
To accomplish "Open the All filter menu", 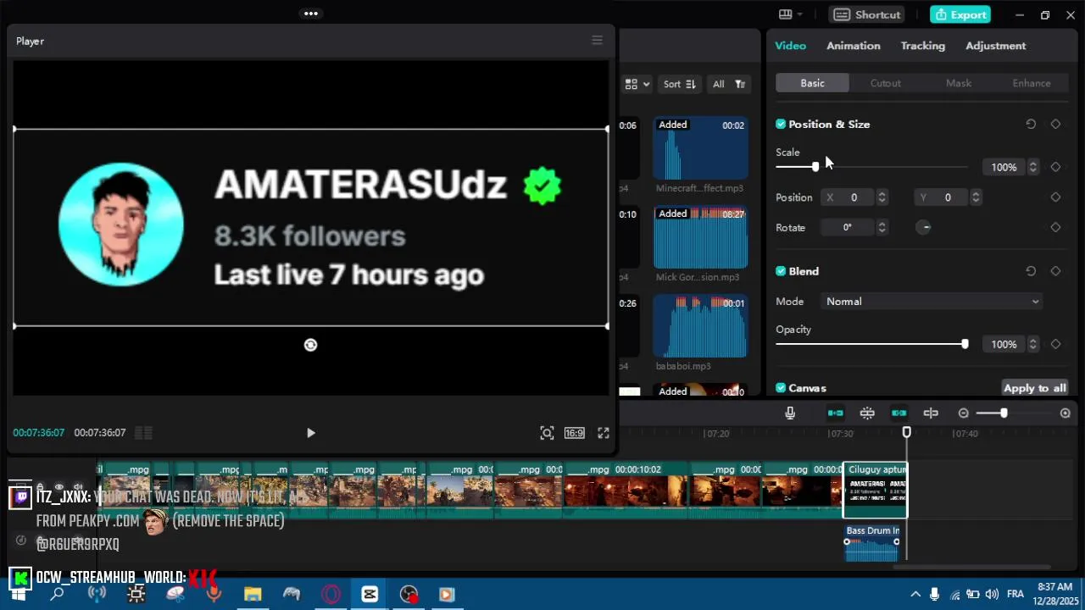I will 728,84.
